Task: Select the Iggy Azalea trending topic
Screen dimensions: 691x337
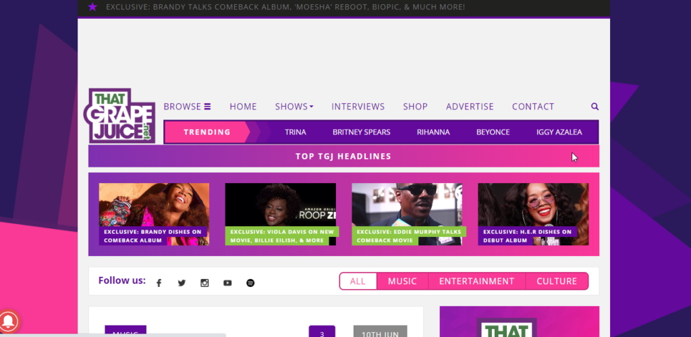Action: click(559, 132)
